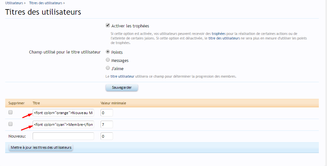Image resolution: width=327 pixels, height=166 pixels.
Task: Follow titre utilisateur link below radio options
Action: click(122, 76)
